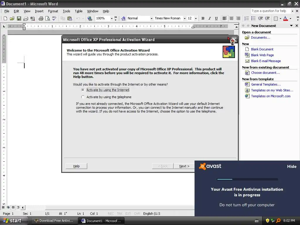The width and height of the screenshot is (300, 225).
Task: Click the Outside Border icon
Action: coord(276,18)
